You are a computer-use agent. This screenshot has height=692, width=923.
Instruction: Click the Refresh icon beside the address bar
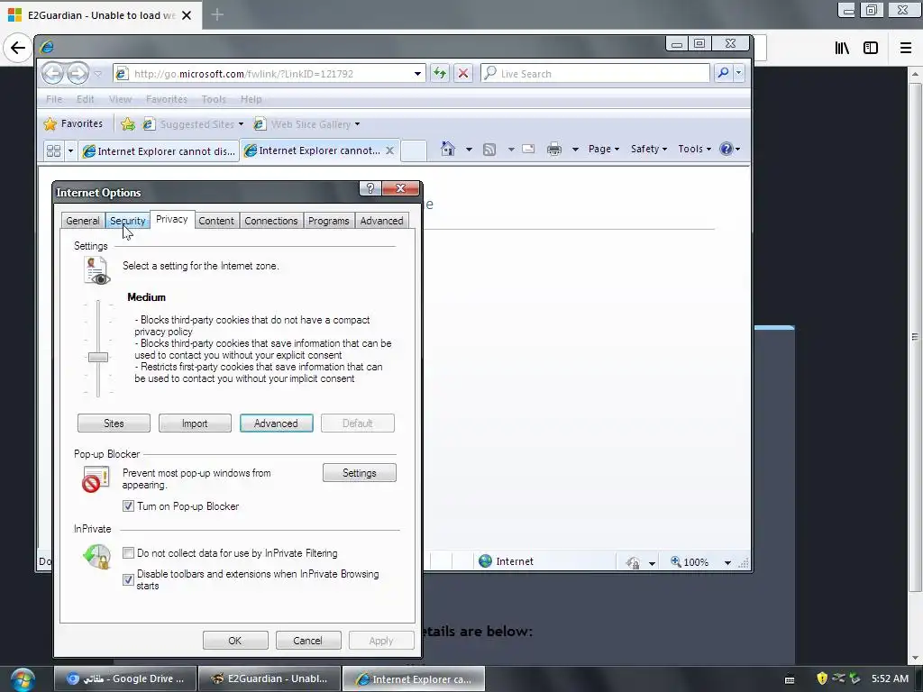tap(440, 74)
